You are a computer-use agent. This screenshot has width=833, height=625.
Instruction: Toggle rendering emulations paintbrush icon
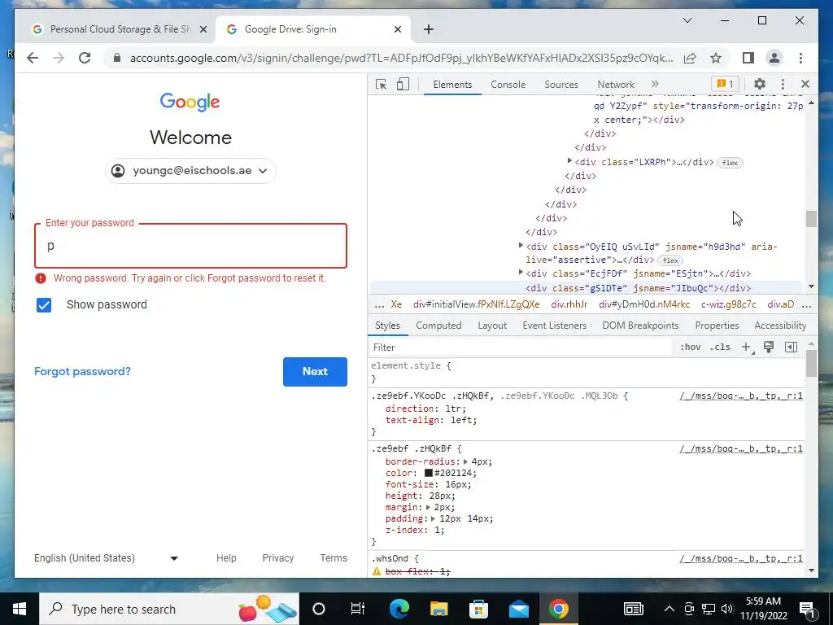(768, 347)
